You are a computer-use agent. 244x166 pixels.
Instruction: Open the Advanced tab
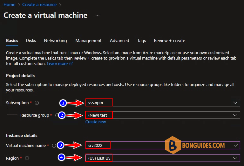[119, 41]
